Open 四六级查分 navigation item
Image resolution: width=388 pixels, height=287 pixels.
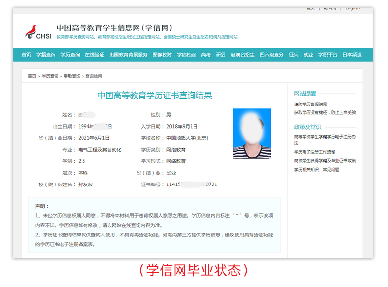point(272,55)
